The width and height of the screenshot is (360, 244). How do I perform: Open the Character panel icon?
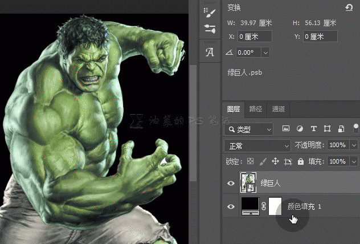click(210, 52)
